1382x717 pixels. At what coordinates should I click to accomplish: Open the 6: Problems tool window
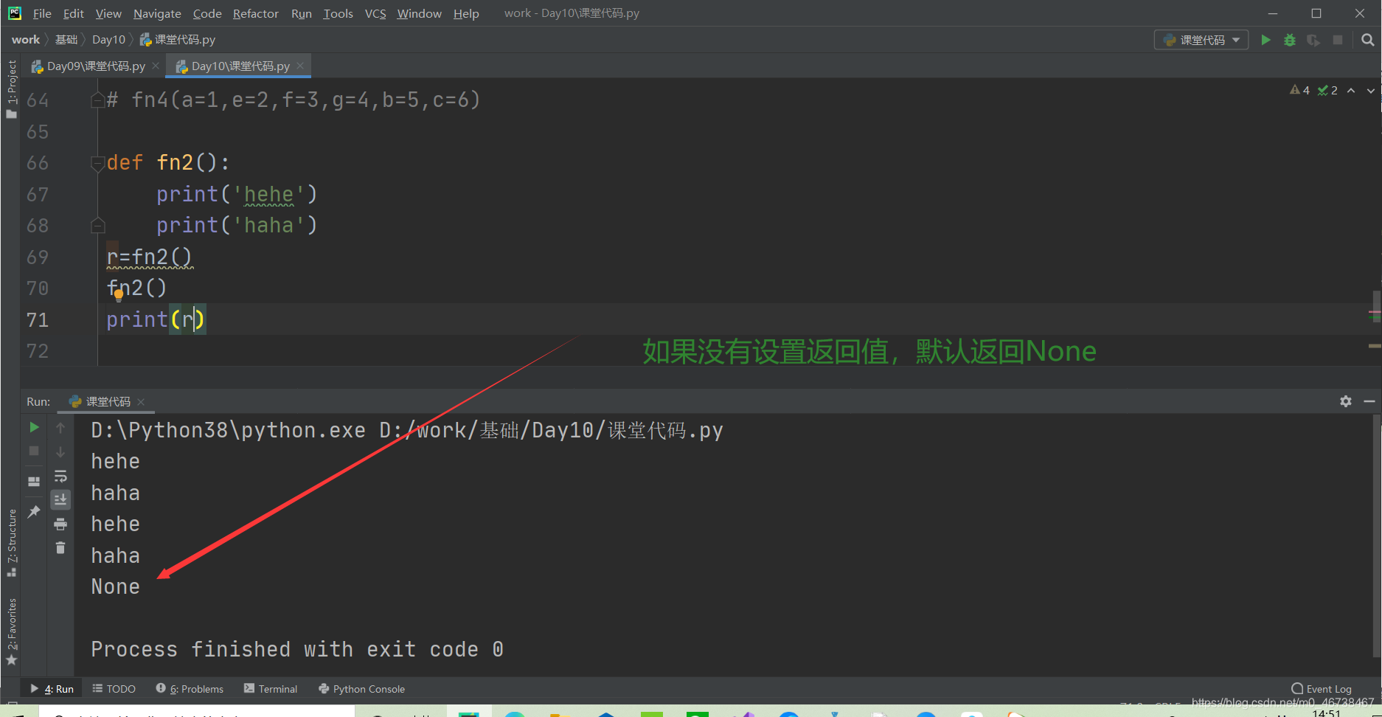coord(190,689)
